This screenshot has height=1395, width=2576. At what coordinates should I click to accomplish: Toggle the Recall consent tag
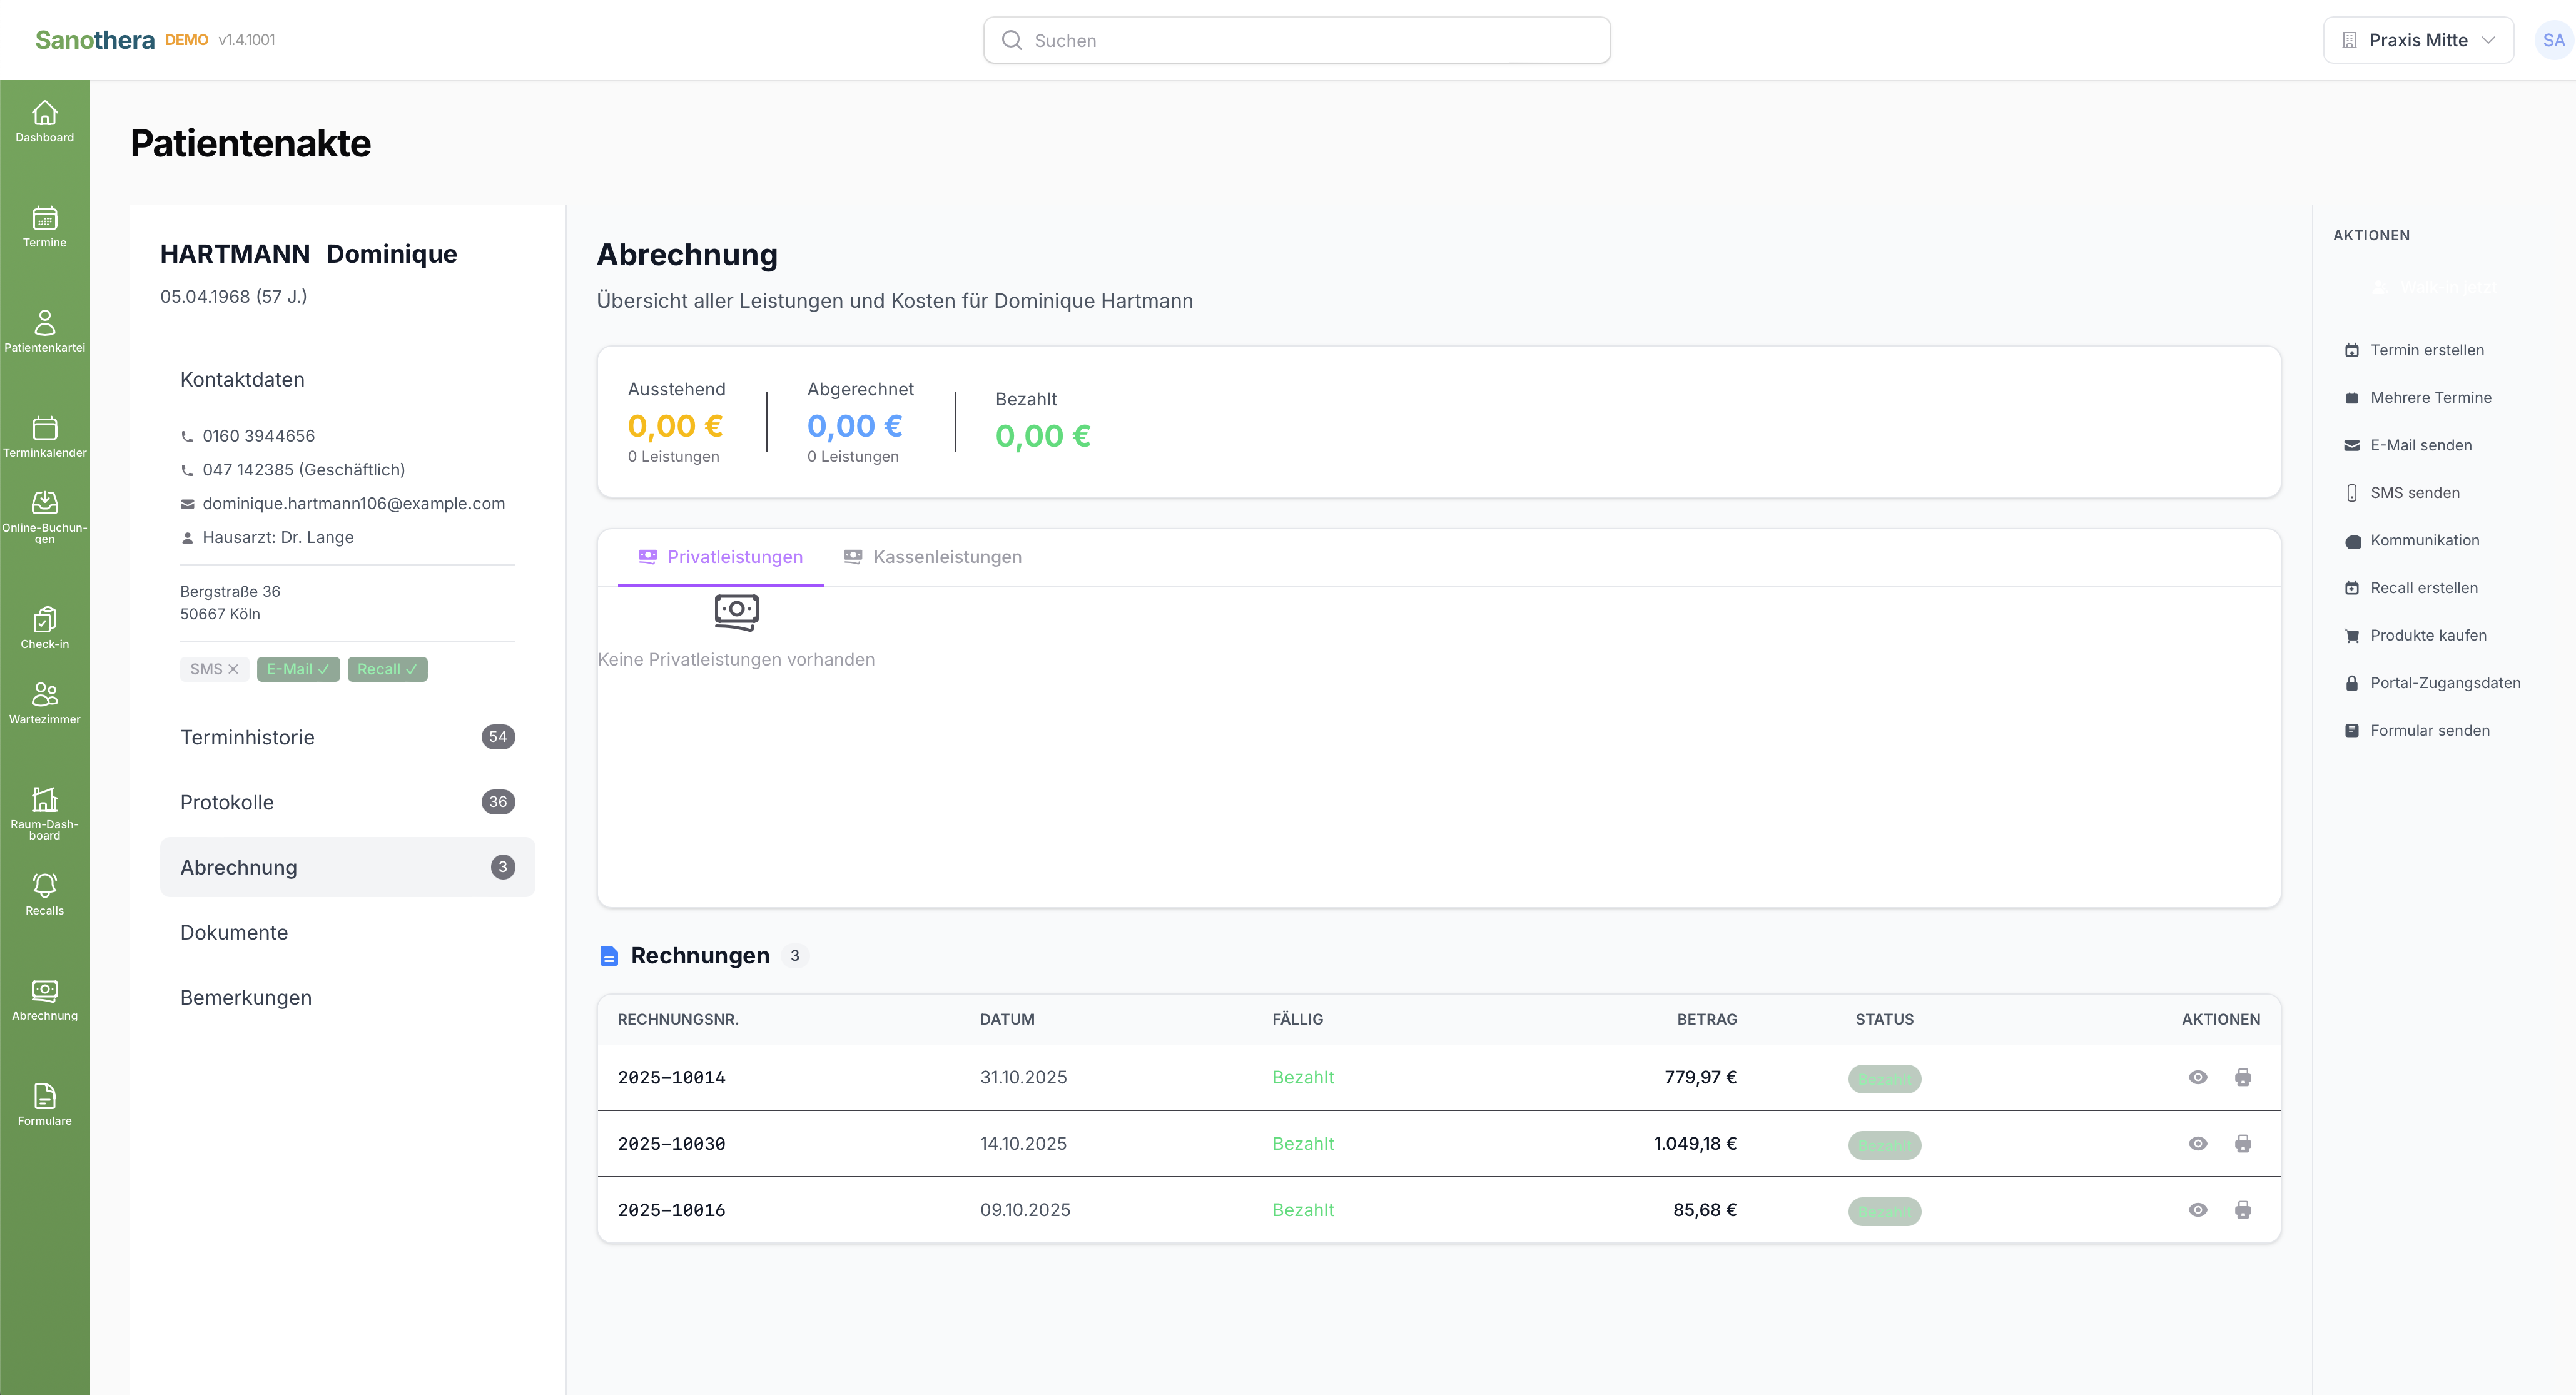click(387, 669)
